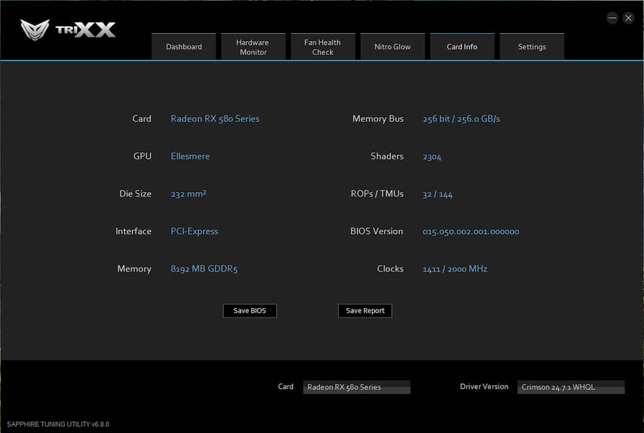Click the 2304 shaders value
Screen dimensions: 644x433
(x=432, y=157)
